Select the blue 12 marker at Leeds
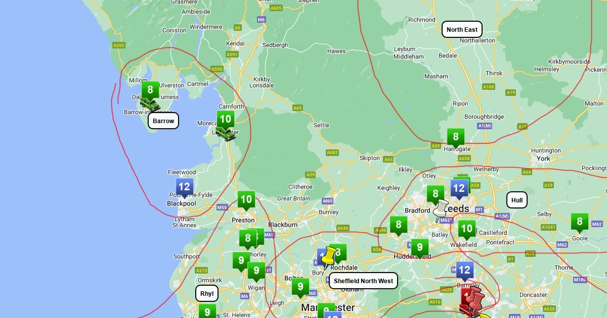Viewport: 607px width, 318px height. click(x=459, y=189)
